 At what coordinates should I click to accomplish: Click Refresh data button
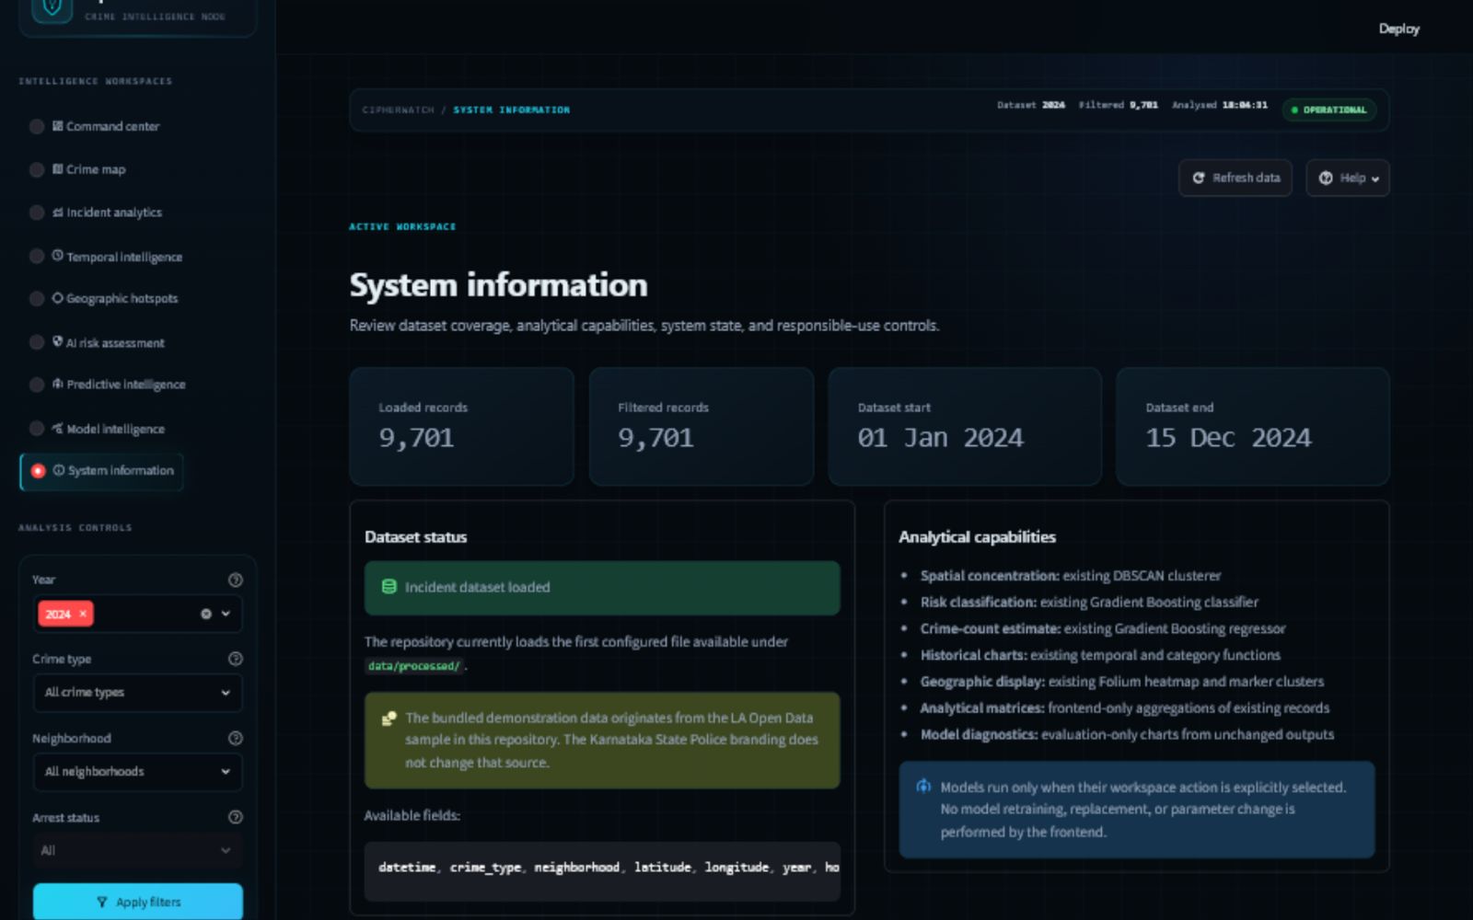tap(1235, 178)
